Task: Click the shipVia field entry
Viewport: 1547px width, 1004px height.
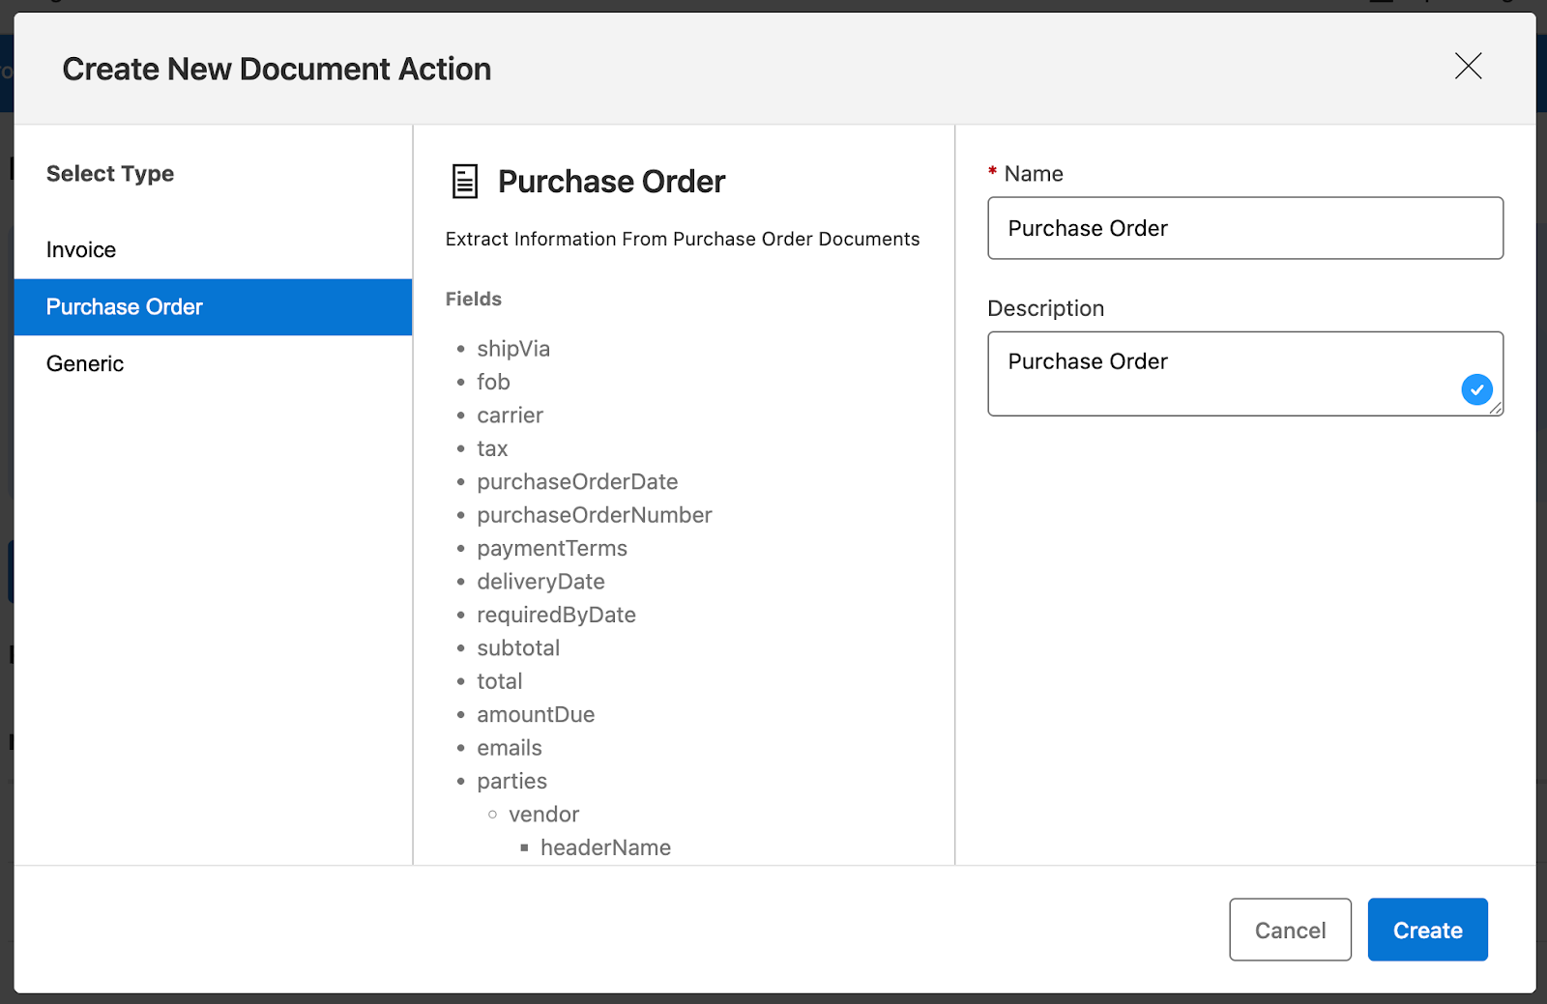Action: point(512,348)
